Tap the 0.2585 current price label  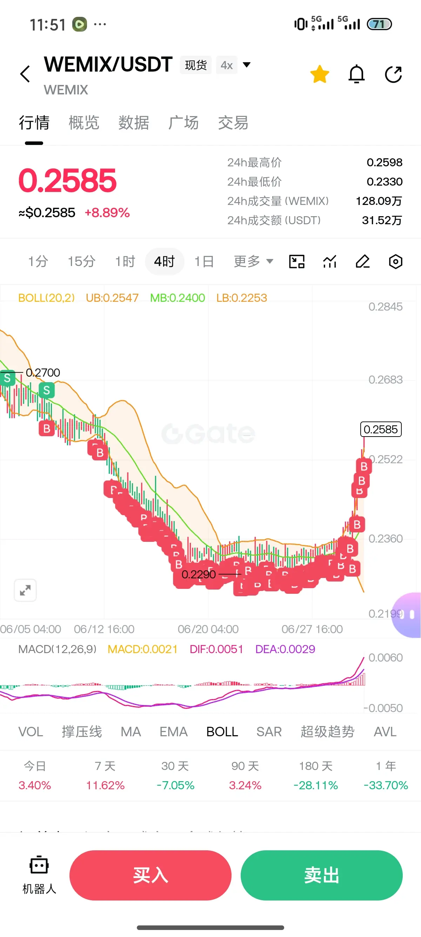(x=381, y=429)
